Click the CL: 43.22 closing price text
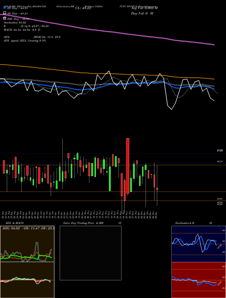The image size is (226, 298). click(x=83, y=8)
